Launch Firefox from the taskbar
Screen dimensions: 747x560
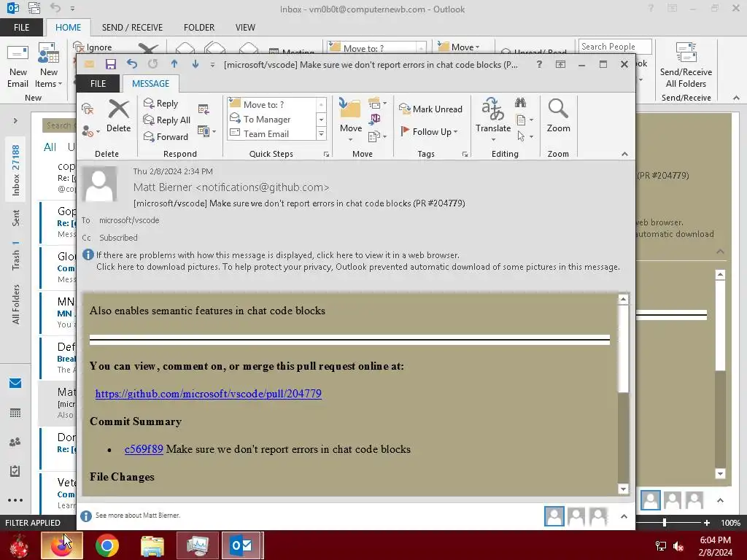[x=61, y=545]
